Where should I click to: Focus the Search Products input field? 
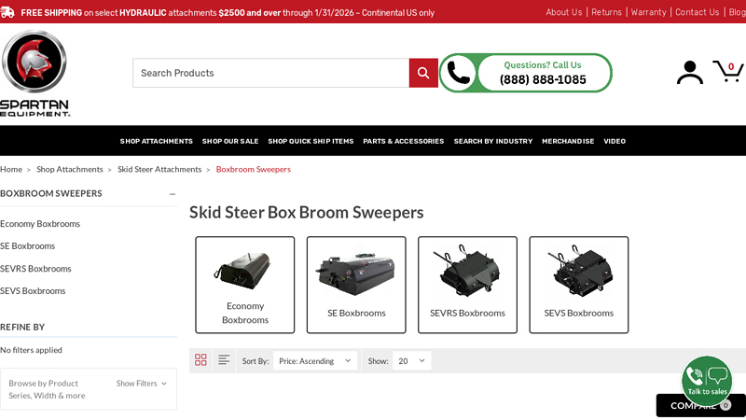click(270, 73)
